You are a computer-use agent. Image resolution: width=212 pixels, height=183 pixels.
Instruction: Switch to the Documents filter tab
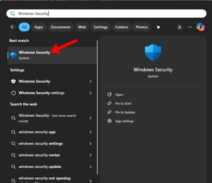[60, 27]
